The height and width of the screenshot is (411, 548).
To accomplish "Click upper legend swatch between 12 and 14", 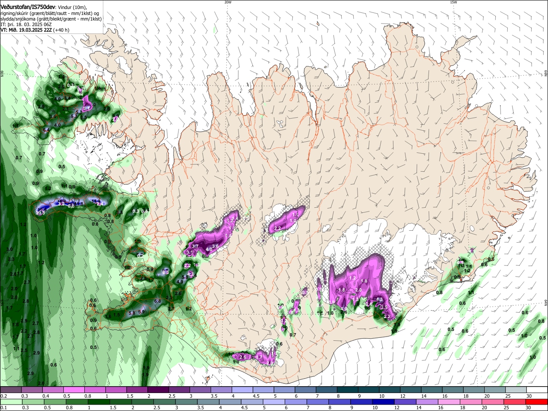I will (x=411, y=390).
